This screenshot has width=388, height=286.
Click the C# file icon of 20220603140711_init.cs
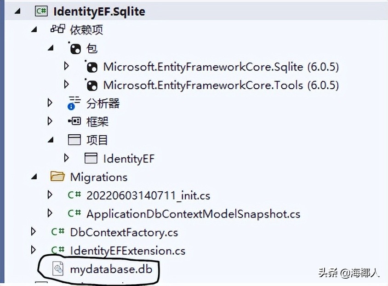[x=74, y=195]
